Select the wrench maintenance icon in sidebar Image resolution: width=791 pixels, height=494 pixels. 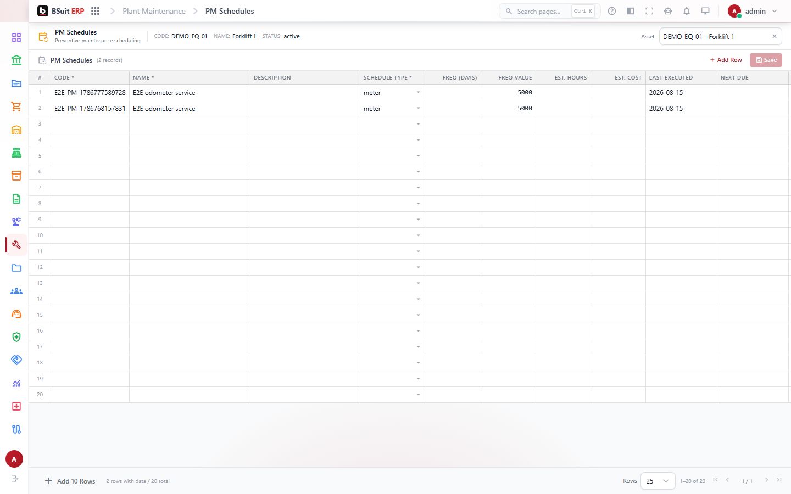point(16,245)
